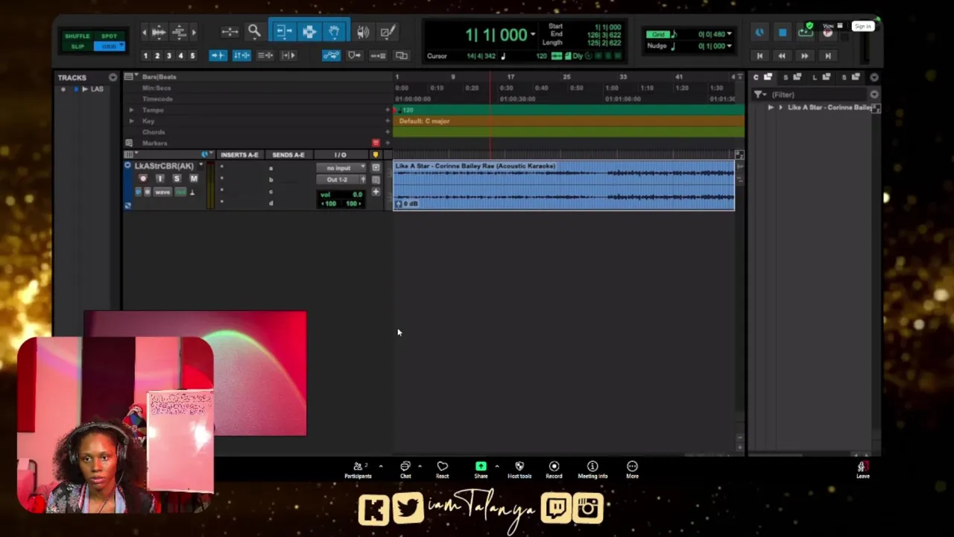The width and height of the screenshot is (954, 537).
Task: Click SENDS A-E column header
Action: point(288,154)
